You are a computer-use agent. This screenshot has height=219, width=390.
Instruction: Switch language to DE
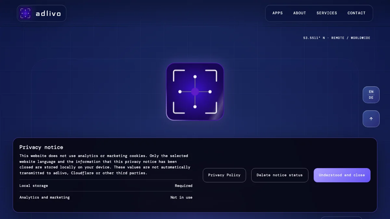coord(371,98)
